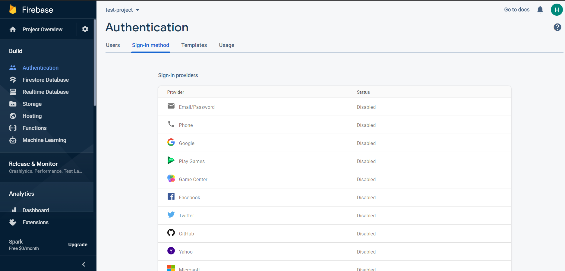Click the GitHub provider icon
The width and height of the screenshot is (565, 271).
(x=171, y=233)
